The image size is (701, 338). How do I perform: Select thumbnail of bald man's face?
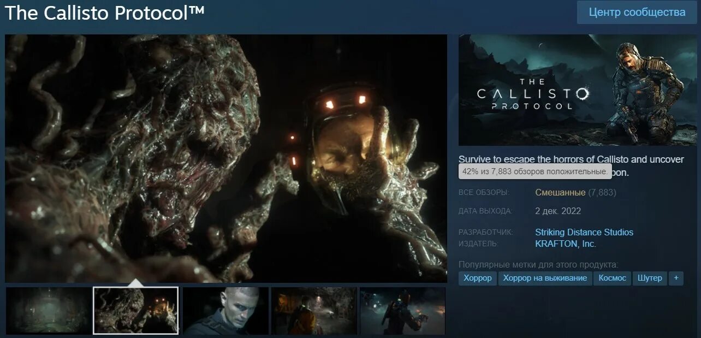(225, 311)
